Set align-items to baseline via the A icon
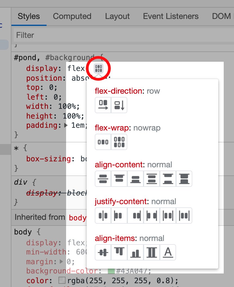 tap(168, 252)
